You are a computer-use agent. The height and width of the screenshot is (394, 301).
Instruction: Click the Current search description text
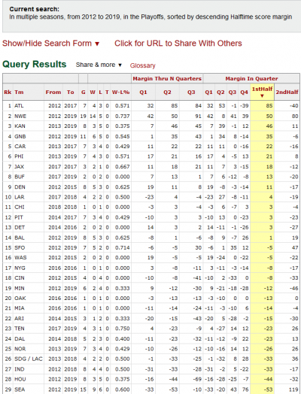pos(150,17)
